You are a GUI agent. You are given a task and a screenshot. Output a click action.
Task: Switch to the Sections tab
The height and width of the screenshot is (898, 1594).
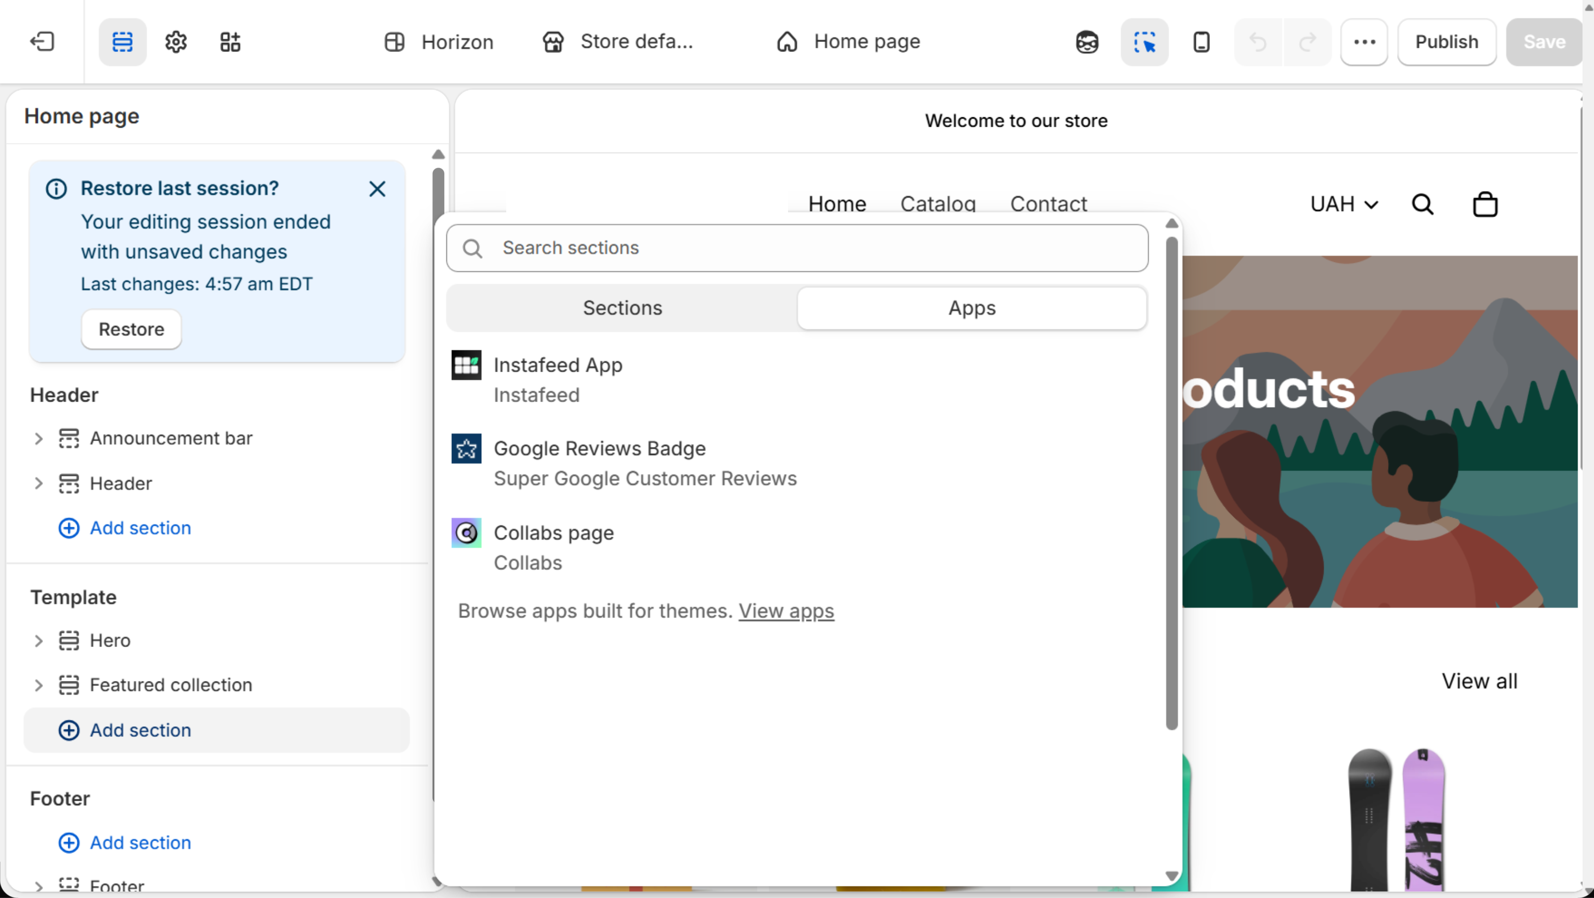[x=622, y=308]
